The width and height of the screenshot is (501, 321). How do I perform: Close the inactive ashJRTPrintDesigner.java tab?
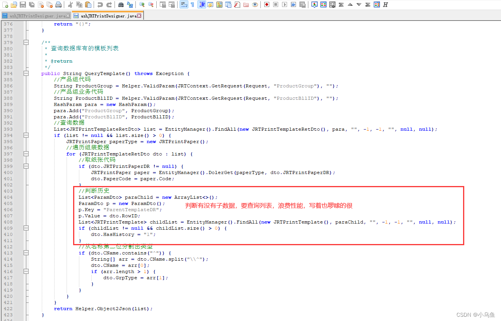coord(68,16)
